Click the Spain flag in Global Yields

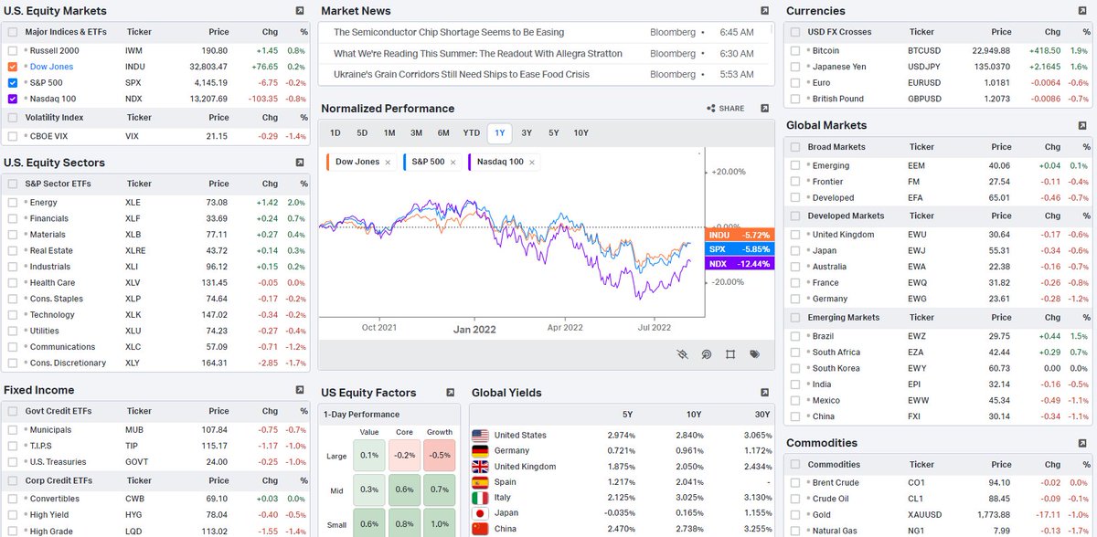(480, 482)
